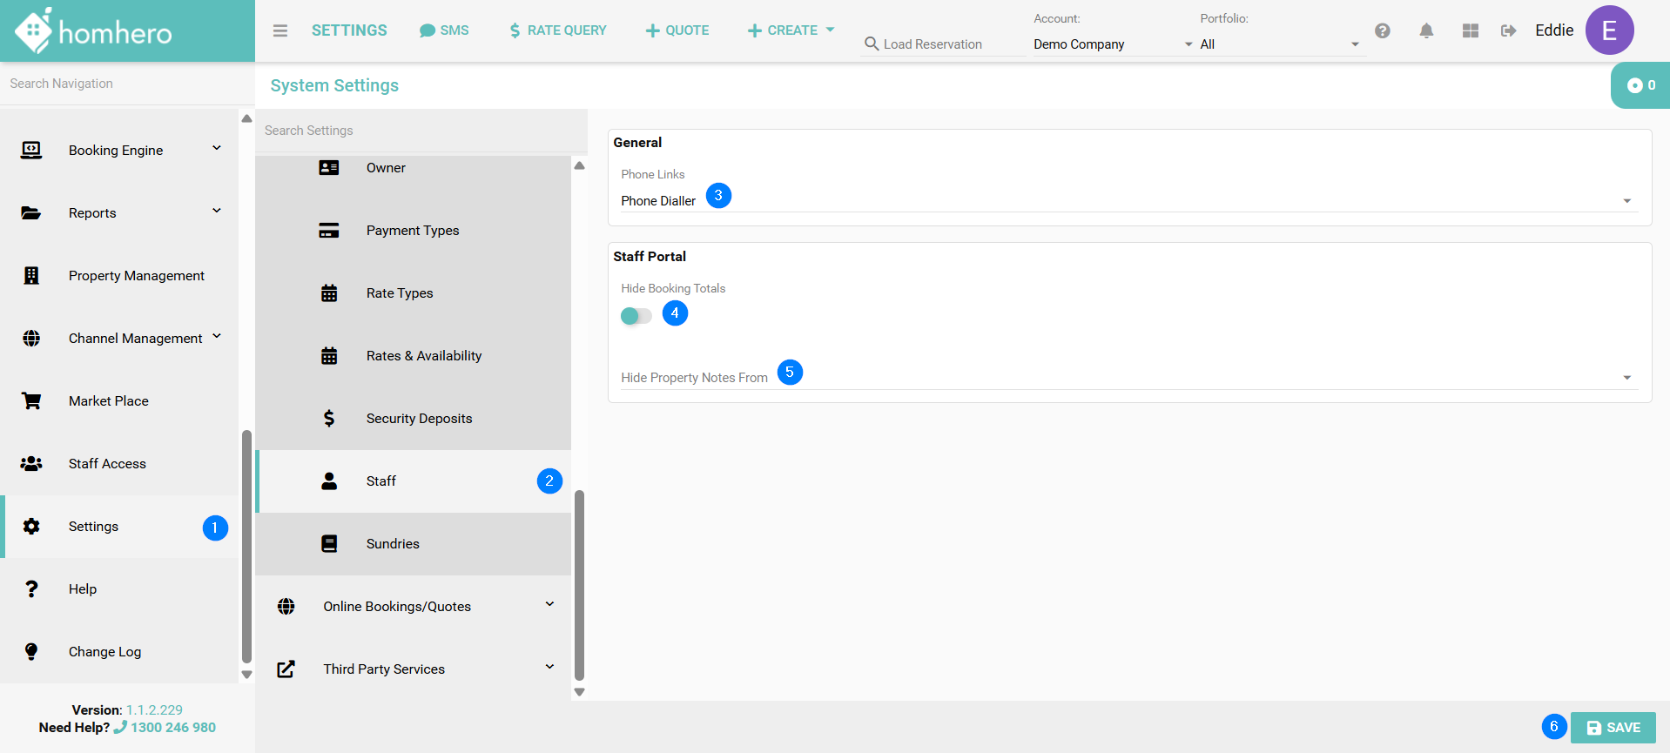Select Sundries in settings list

click(393, 544)
